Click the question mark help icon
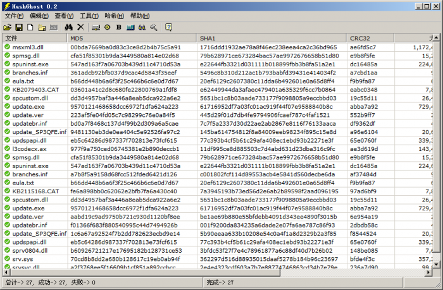 [x=169, y=27]
